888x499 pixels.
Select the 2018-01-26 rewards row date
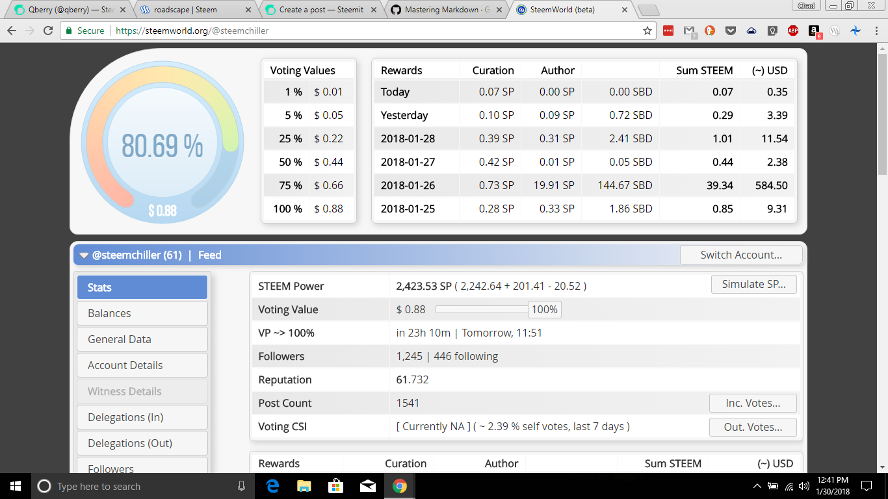pyautogui.click(x=408, y=185)
